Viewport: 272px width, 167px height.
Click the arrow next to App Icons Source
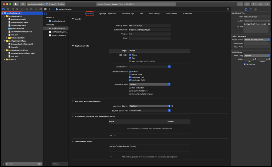tap(172, 106)
